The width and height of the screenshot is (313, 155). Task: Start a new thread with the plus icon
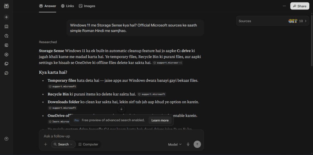6,17
